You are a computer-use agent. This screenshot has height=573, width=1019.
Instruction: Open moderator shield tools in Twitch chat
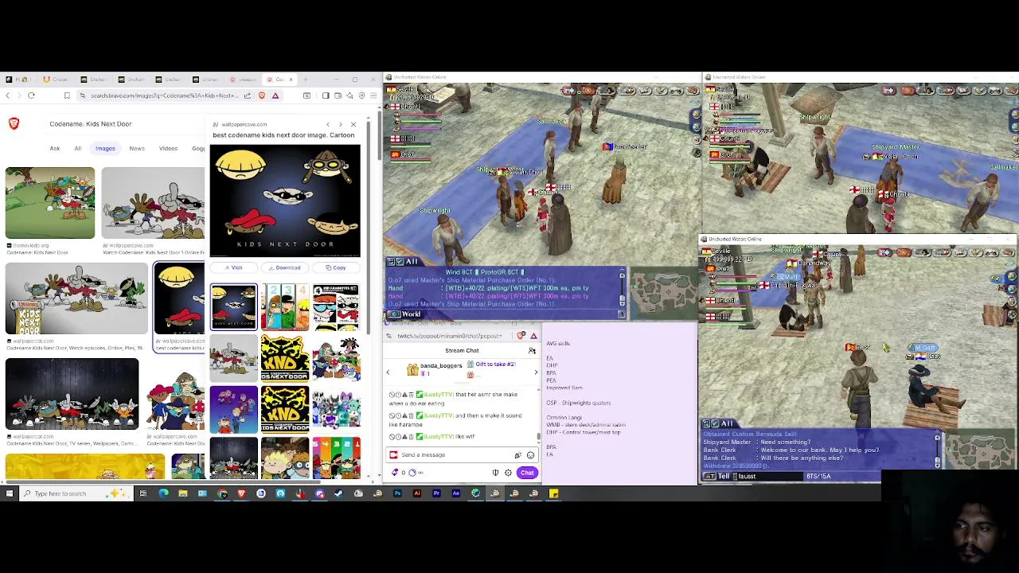(x=495, y=473)
